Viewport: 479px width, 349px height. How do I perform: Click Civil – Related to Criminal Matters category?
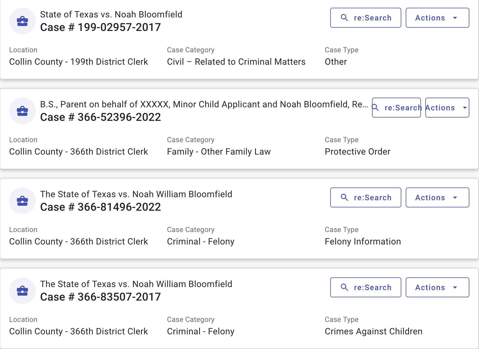[236, 62]
